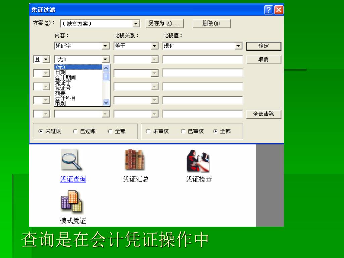
Task: Open the 凭证查询 magnifier icon
Action: (x=72, y=160)
